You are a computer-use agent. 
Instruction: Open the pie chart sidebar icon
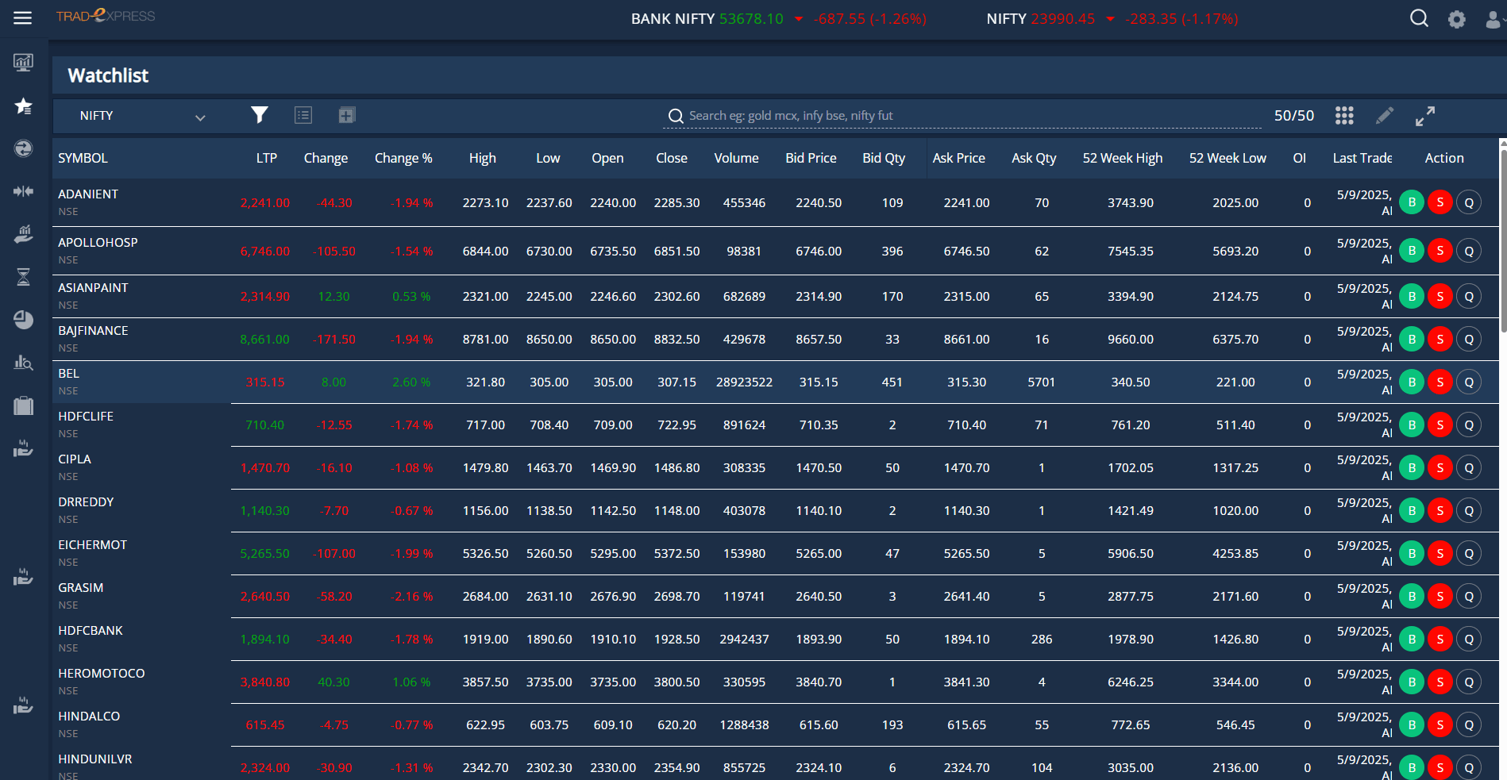tap(23, 320)
